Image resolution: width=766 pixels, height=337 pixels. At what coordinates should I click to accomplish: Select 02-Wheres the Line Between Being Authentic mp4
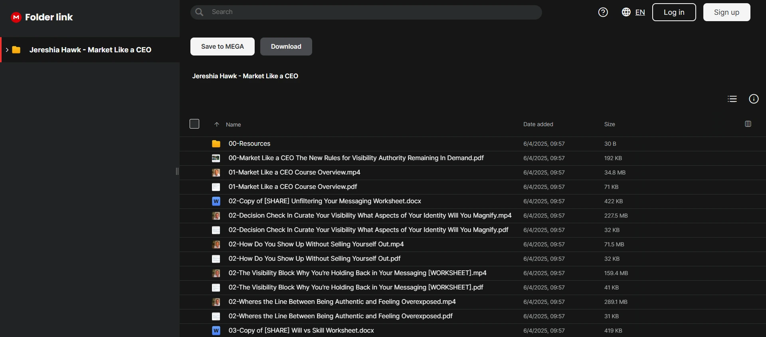[x=342, y=302]
